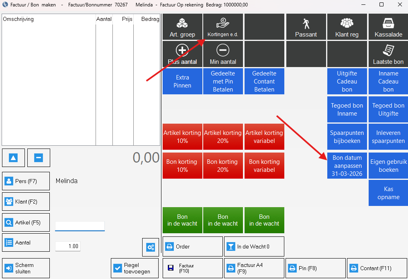Choose Contant (F11) payment
Screen dimensions: 408x279
point(377,268)
